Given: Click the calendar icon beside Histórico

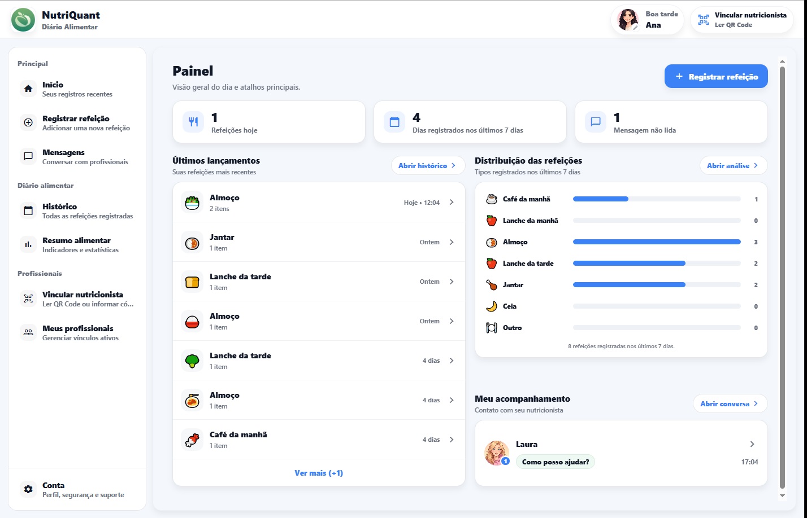Looking at the screenshot, I should tap(28, 211).
